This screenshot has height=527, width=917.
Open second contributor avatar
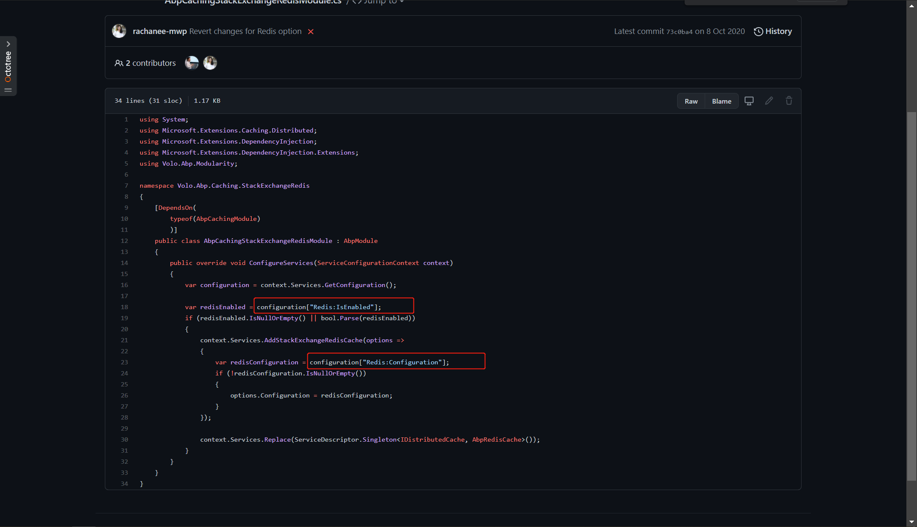210,63
